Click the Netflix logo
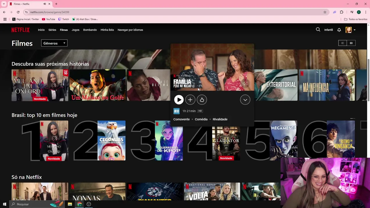 (x=21, y=30)
